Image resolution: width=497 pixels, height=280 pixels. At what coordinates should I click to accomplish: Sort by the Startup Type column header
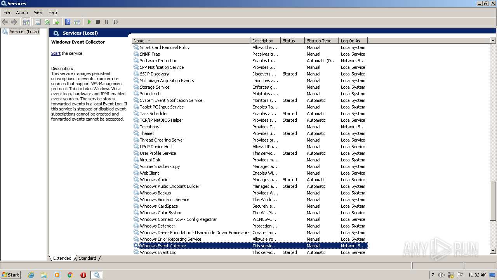pyautogui.click(x=321, y=41)
